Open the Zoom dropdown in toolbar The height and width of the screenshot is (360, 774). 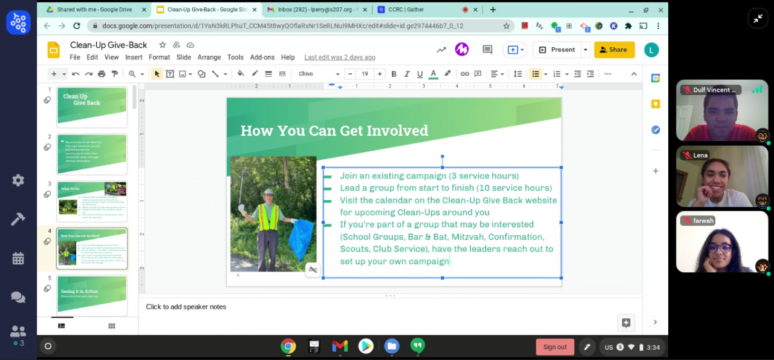[135, 74]
